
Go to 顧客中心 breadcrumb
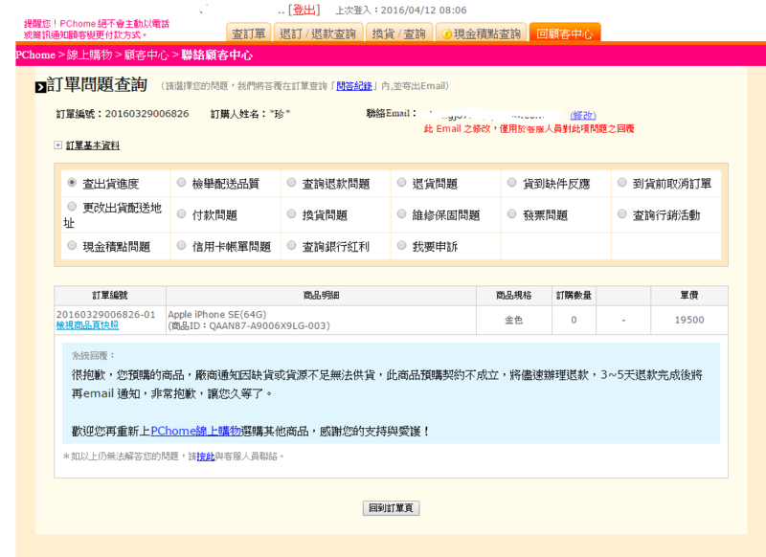point(146,55)
